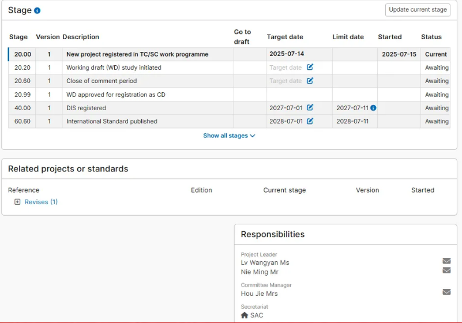The height and width of the screenshot is (323, 462).
Task: Click the info icon beside Stage heading
Action: pyautogui.click(x=37, y=11)
